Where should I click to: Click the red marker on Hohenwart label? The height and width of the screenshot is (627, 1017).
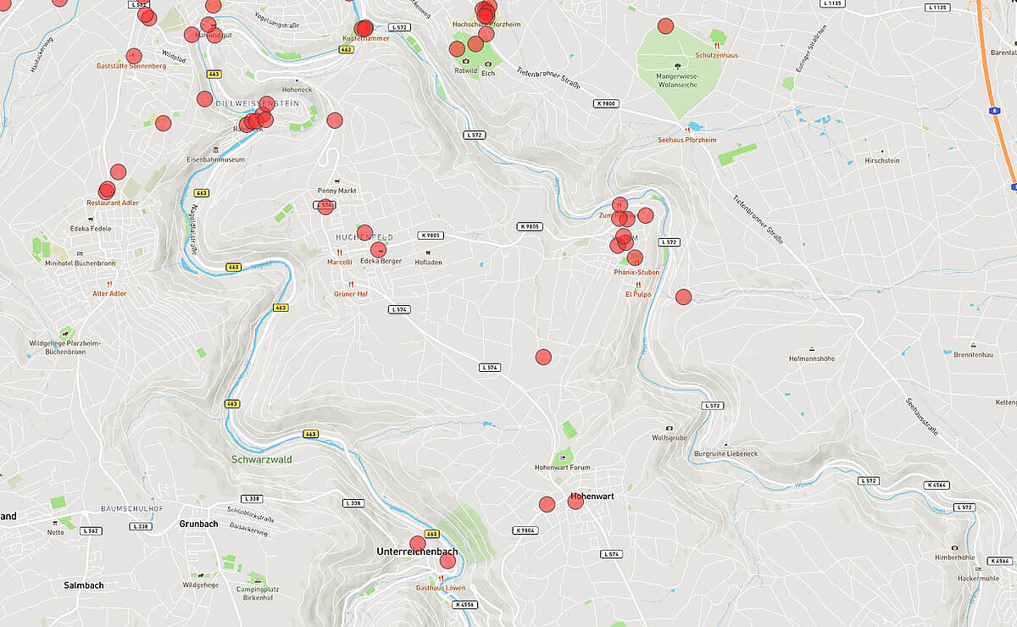click(x=575, y=502)
